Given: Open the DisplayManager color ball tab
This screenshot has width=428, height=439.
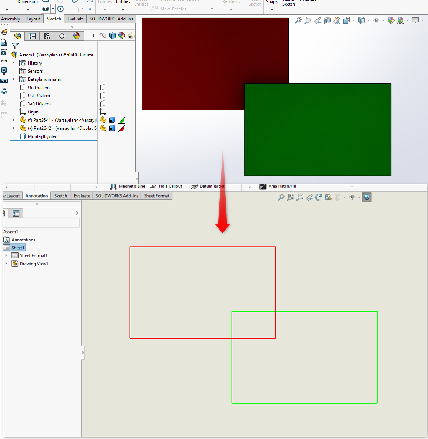Looking at the screenshot, I should 77,36.
